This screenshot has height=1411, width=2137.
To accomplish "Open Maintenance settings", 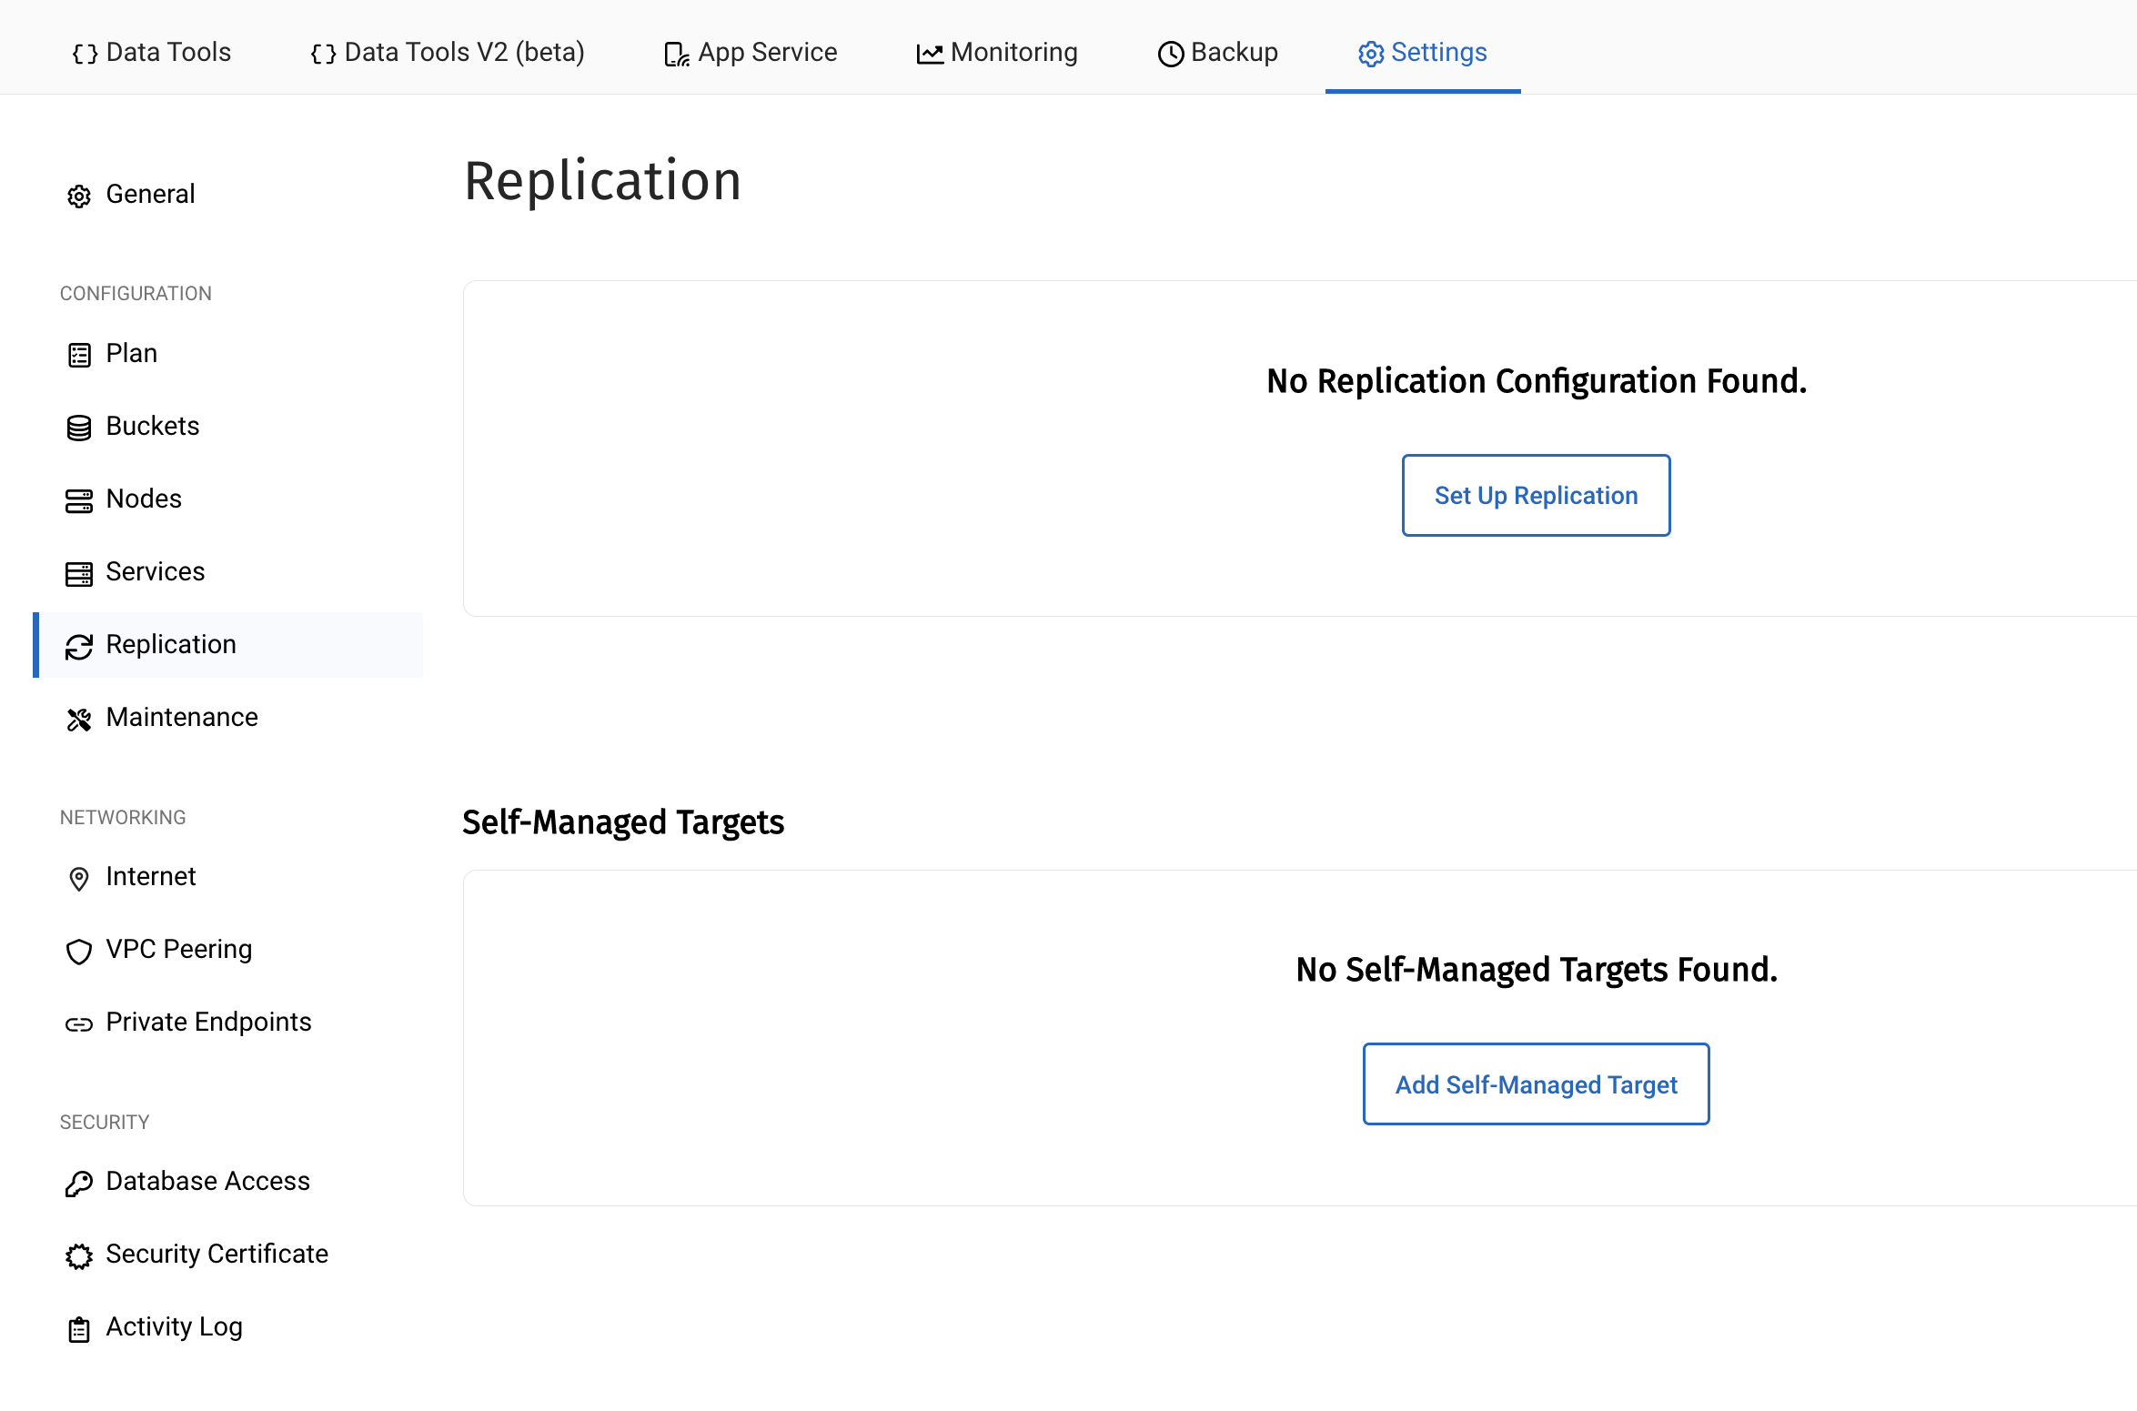I will (x=227, y=717).
